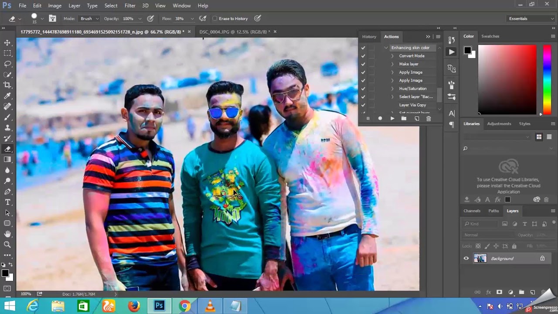The width and height of the screenshot is (558, 314).
Task: Toggle the Convert Mode step checkmark
Action: tap(363, 56)
